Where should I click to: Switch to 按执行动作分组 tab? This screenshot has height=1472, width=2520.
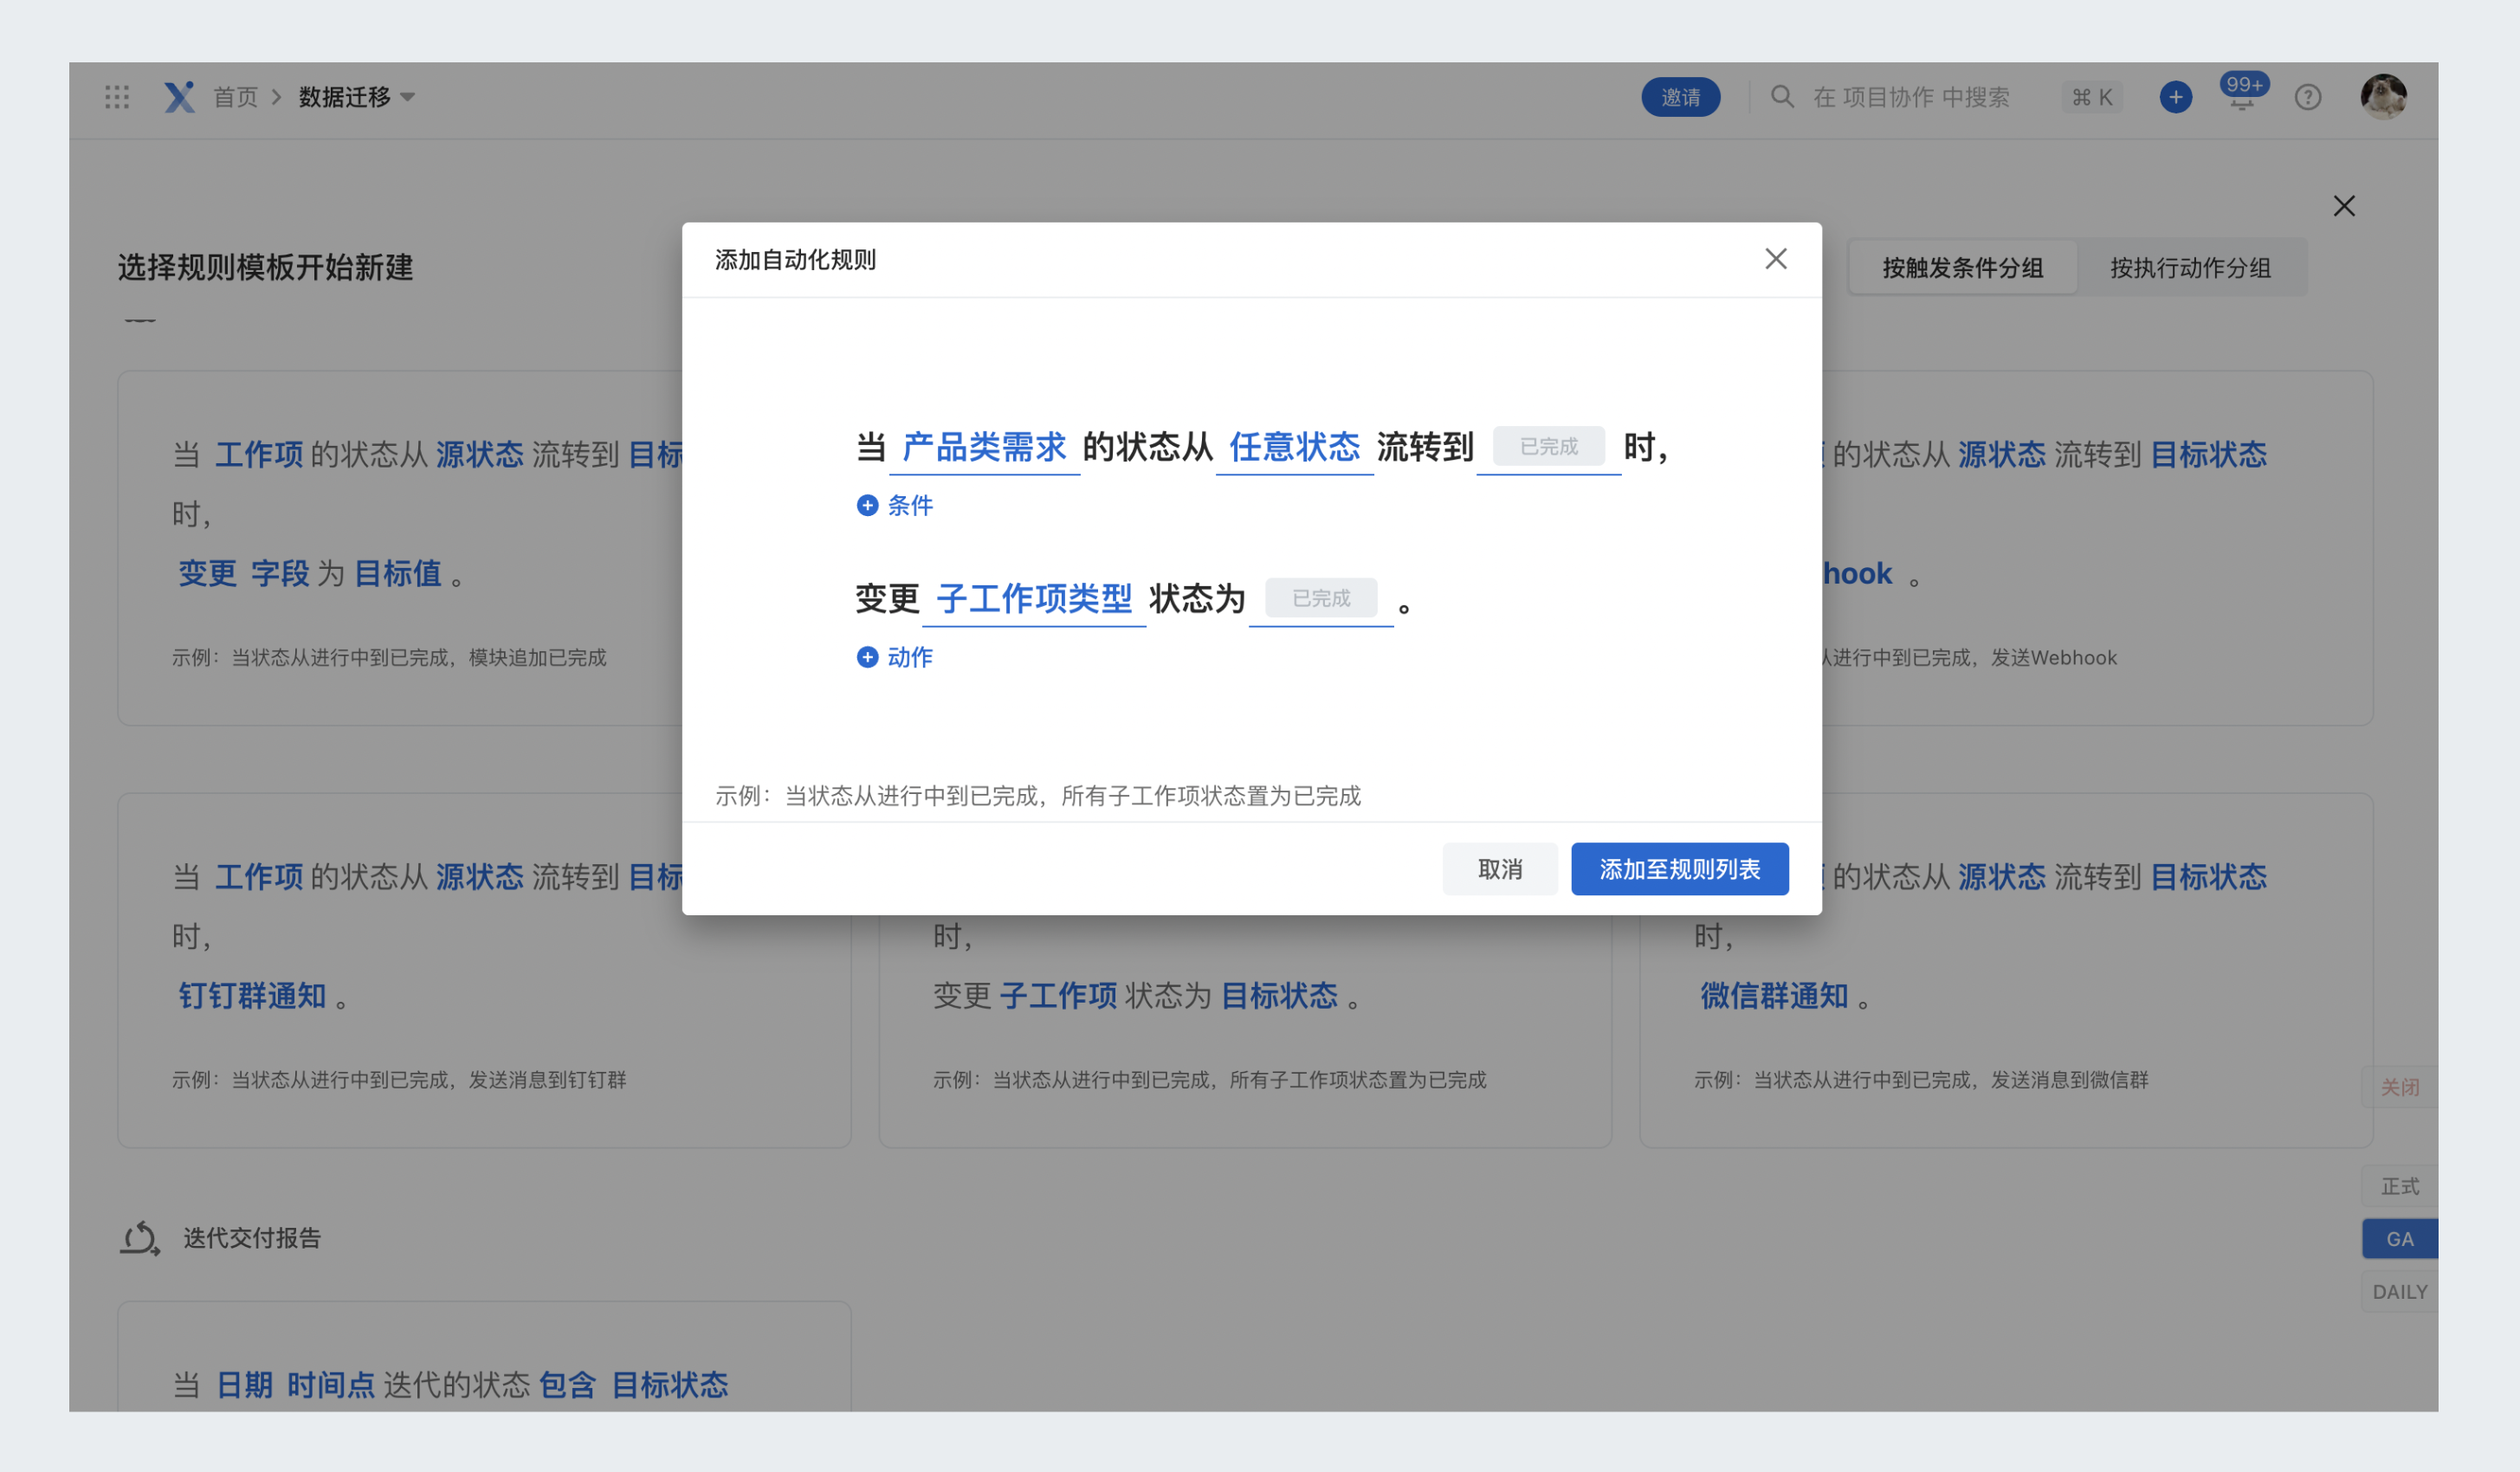pos(2190,267)
